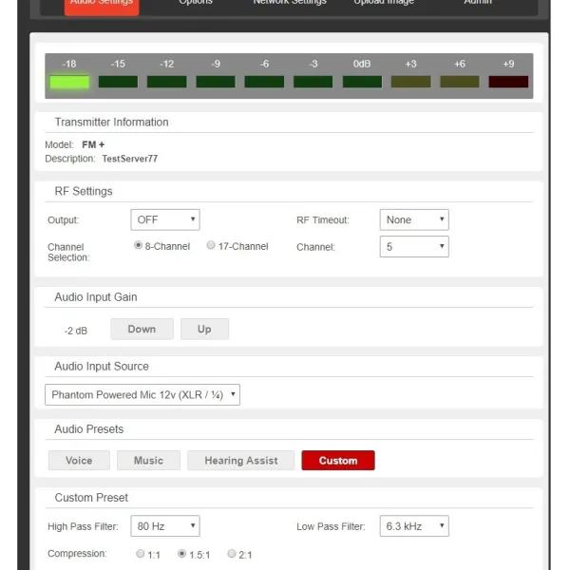The image size is (570, 570).
Task: Expand the RF Timeout dropdown
Action: (x=413, y=219)
